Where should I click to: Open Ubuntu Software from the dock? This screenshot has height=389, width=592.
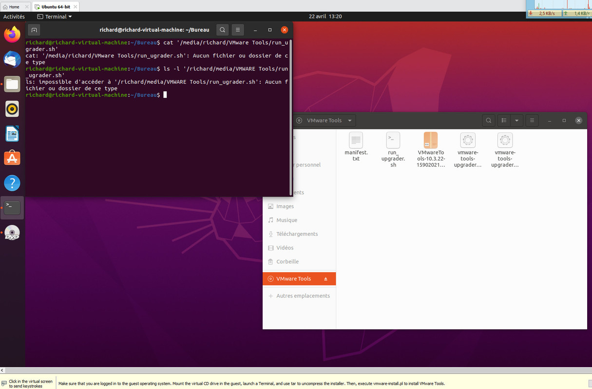coord(12,158)
